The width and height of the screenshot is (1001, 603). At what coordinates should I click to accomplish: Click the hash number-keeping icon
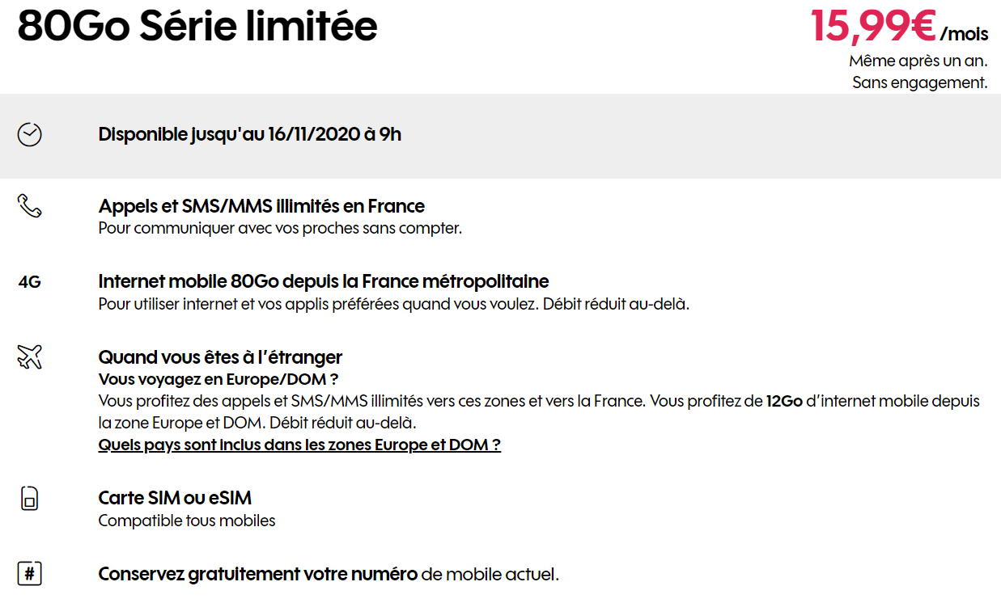click(29, 574)
